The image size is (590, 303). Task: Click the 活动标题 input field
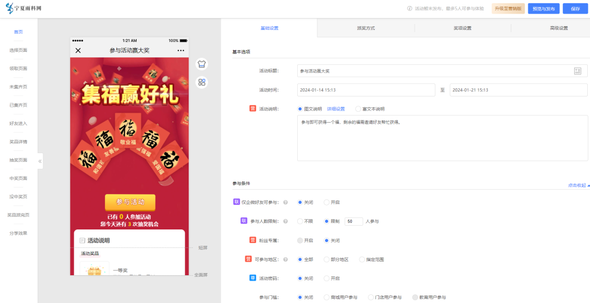[x=442, y=71]
